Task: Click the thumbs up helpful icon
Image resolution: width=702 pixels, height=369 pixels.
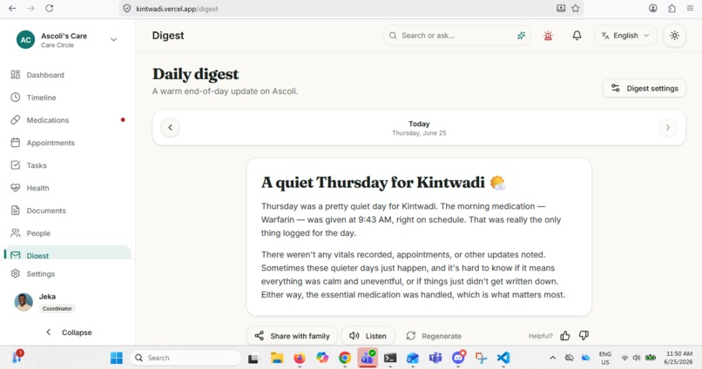Action: 565,335
